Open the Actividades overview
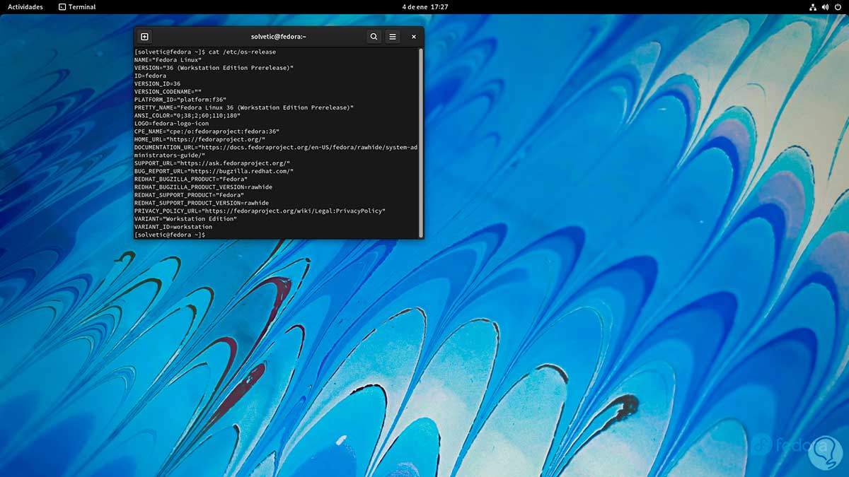The height and width of the screenshot is (477, 849). (x=25, y=7)
